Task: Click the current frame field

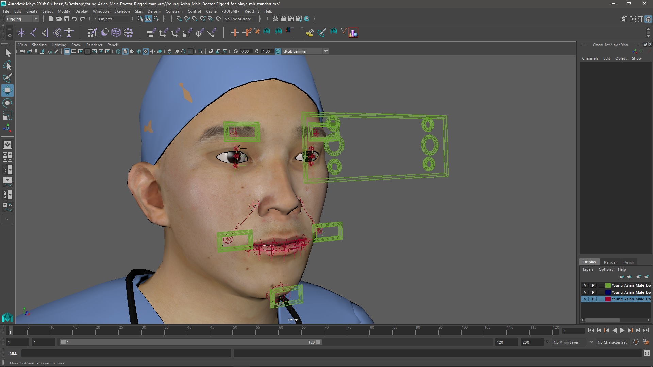Action: point(573,331)
